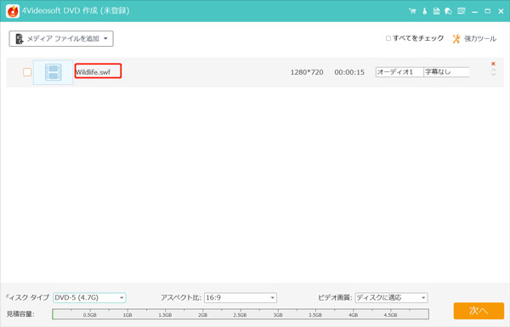Open the 強力ツール wrench icon
The image size is (510, 327).
coord(456,39)
